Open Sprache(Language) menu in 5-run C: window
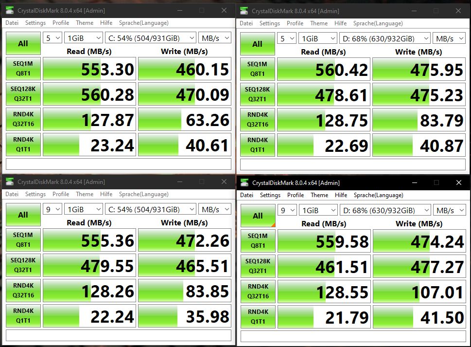The image size is (471, 347). tap(143, 23)
